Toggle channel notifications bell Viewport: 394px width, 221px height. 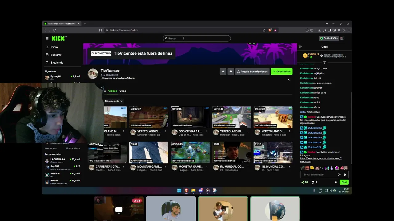click(223, 72)
